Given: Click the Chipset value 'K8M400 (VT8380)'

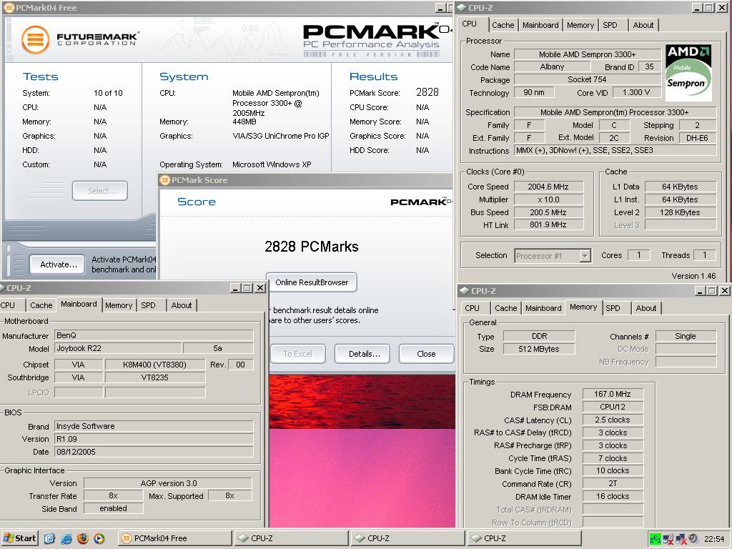Looking at the screenshot, I should [x=154, y=365].
